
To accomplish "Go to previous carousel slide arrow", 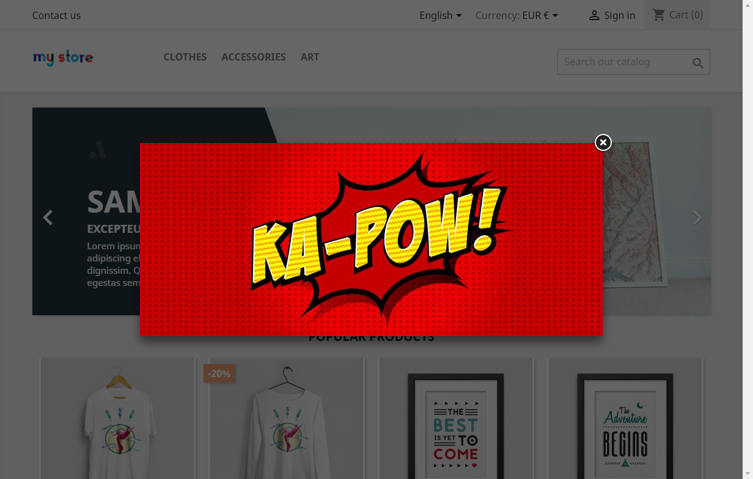I will tap(48, 218).
